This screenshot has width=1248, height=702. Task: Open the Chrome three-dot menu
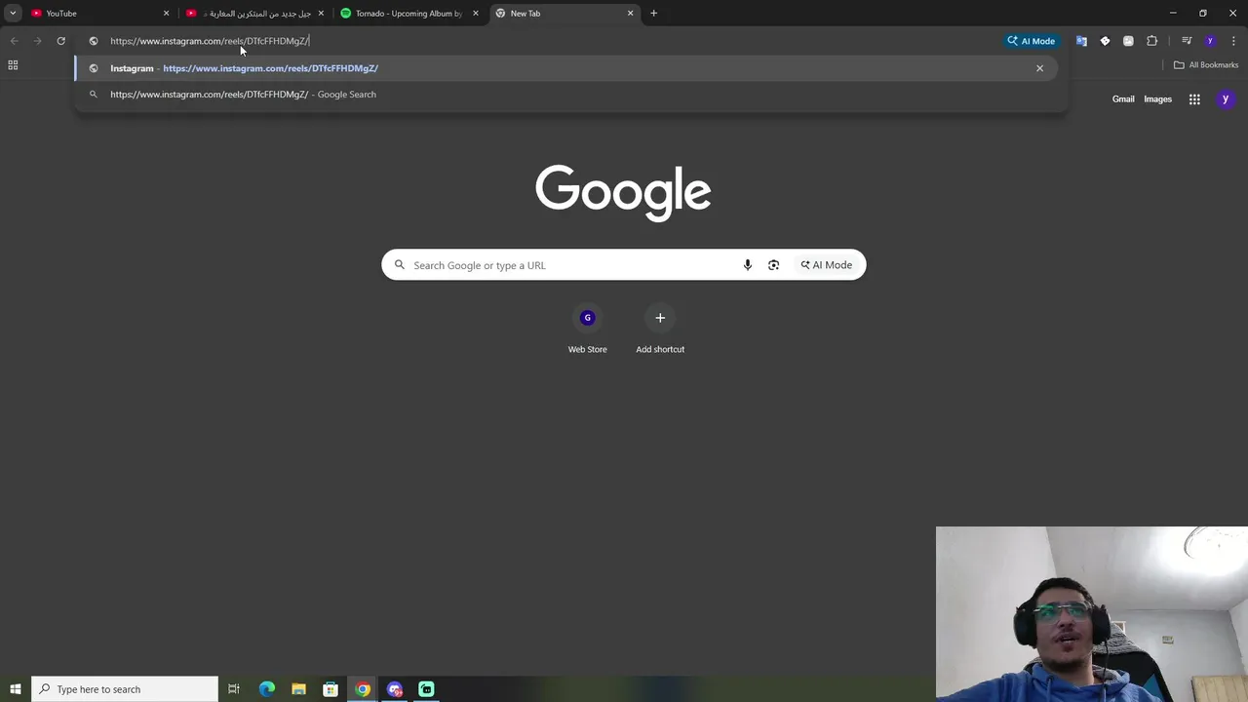(1233, 41)
